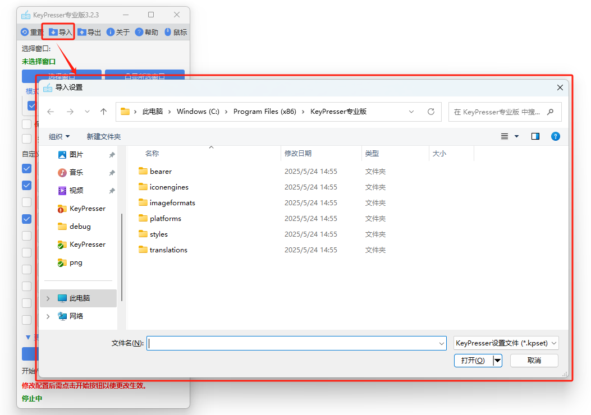Sort by the 名称 column header
591x415 pixels.
152,153
